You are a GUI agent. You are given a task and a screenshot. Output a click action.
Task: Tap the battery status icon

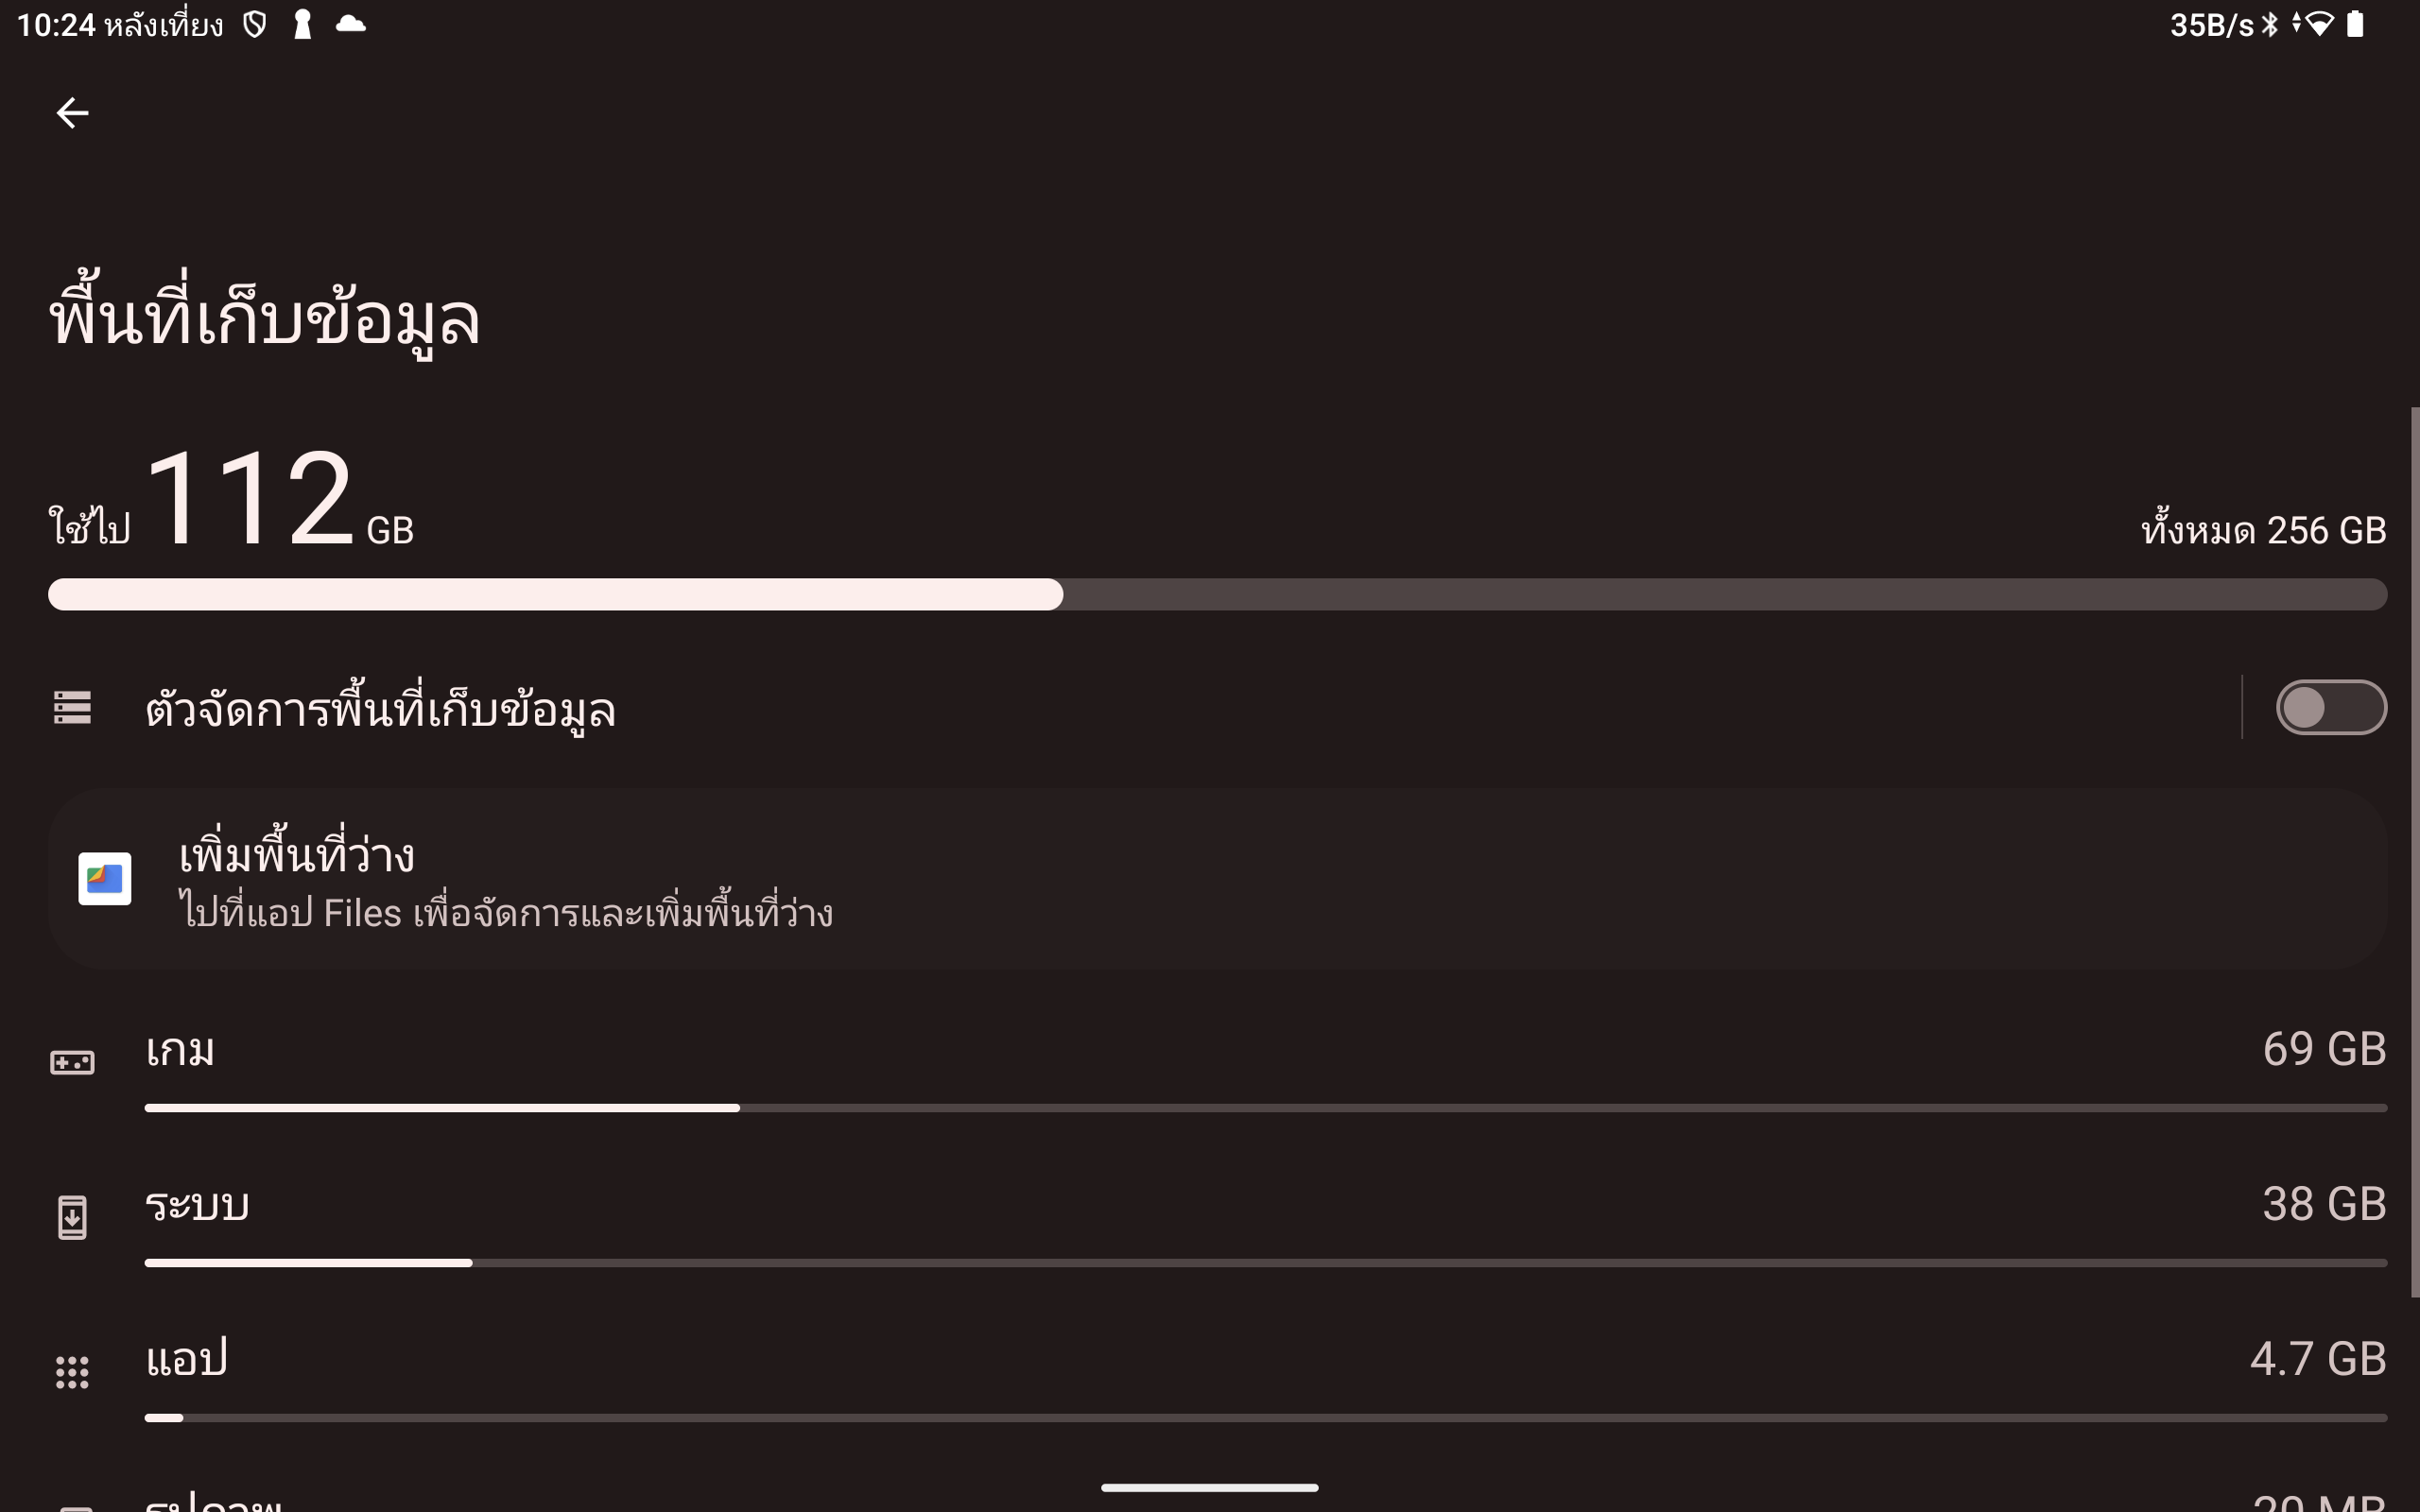(2355, 24)
